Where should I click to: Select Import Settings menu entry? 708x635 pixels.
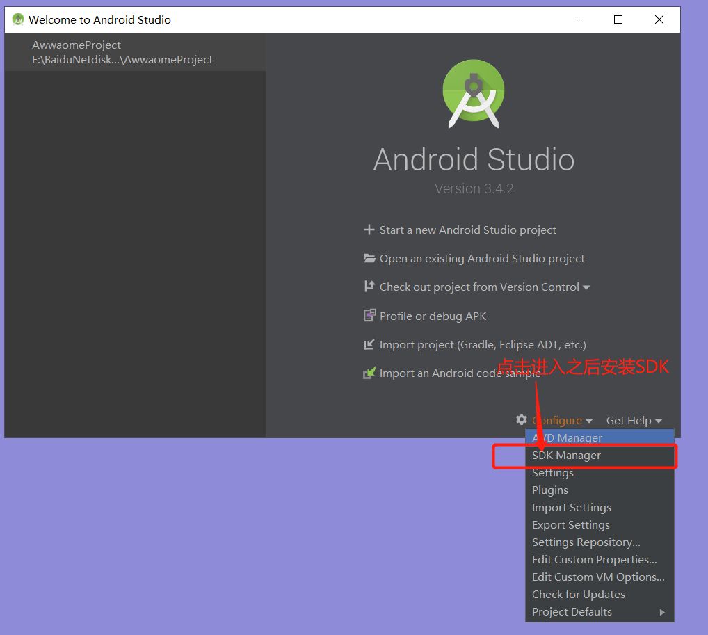pos(600,507)
